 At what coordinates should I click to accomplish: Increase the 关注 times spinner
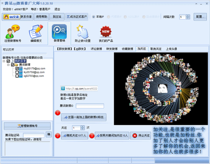[82, 127]
